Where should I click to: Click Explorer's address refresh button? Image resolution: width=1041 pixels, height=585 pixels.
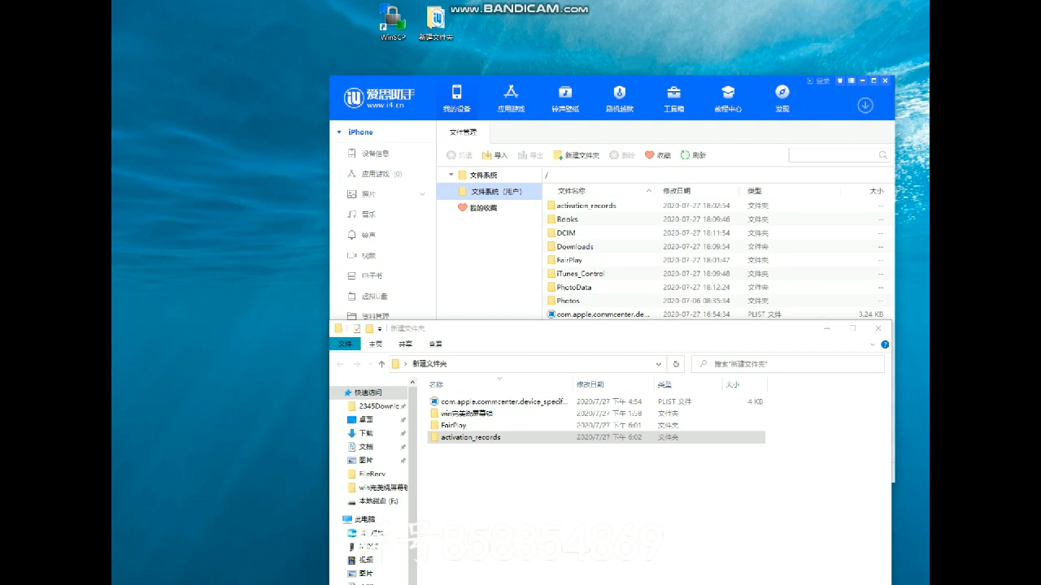[x=676, y=364]
